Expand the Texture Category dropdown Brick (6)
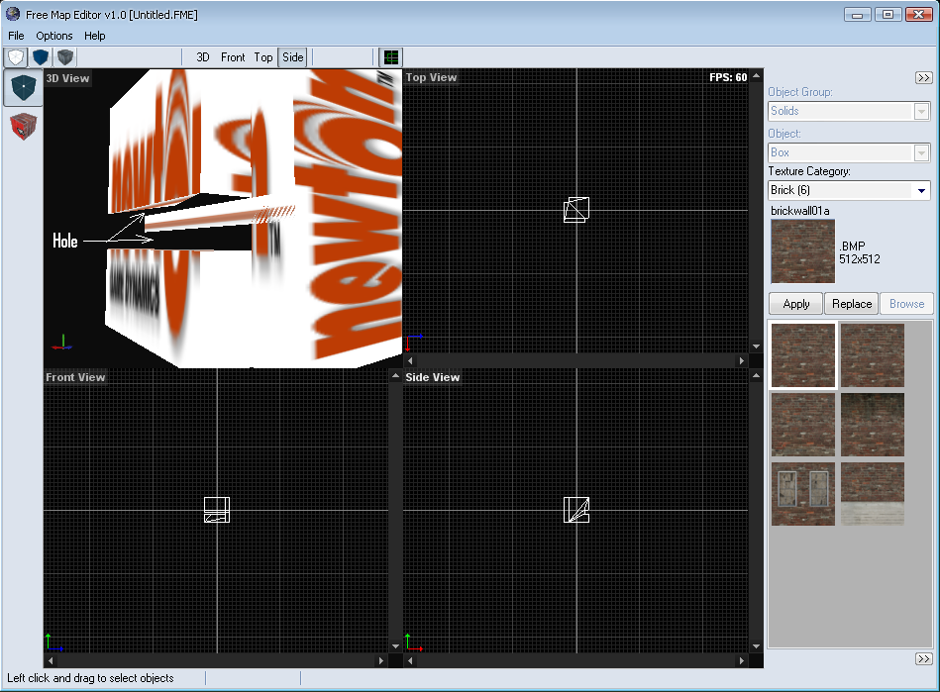Screen dimensions: 940x692 point(849,190)
